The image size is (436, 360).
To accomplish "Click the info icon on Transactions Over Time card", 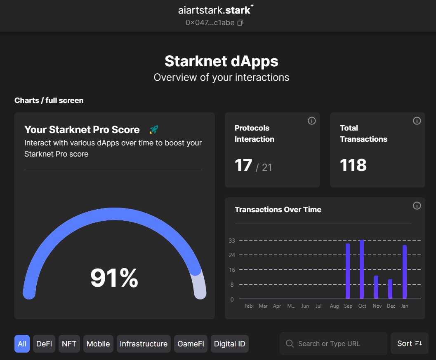I will pos(417,206).
